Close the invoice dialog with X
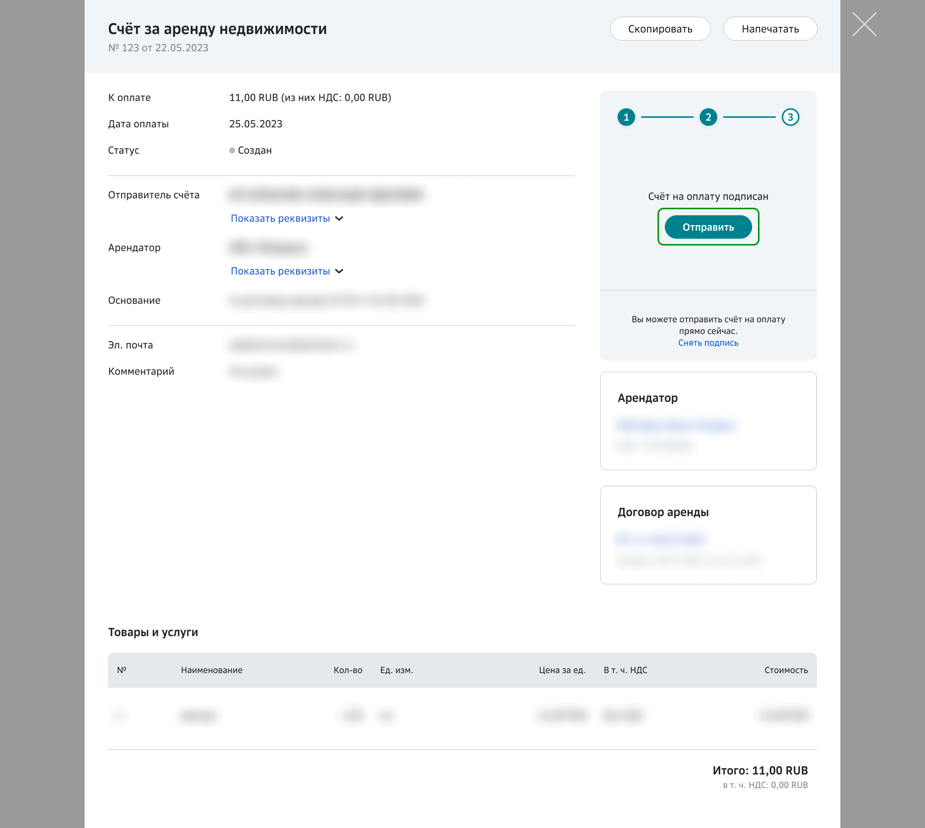 pos(864,25)
